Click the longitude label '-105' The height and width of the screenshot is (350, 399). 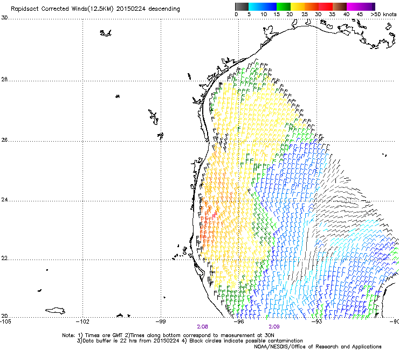[5, 322]
